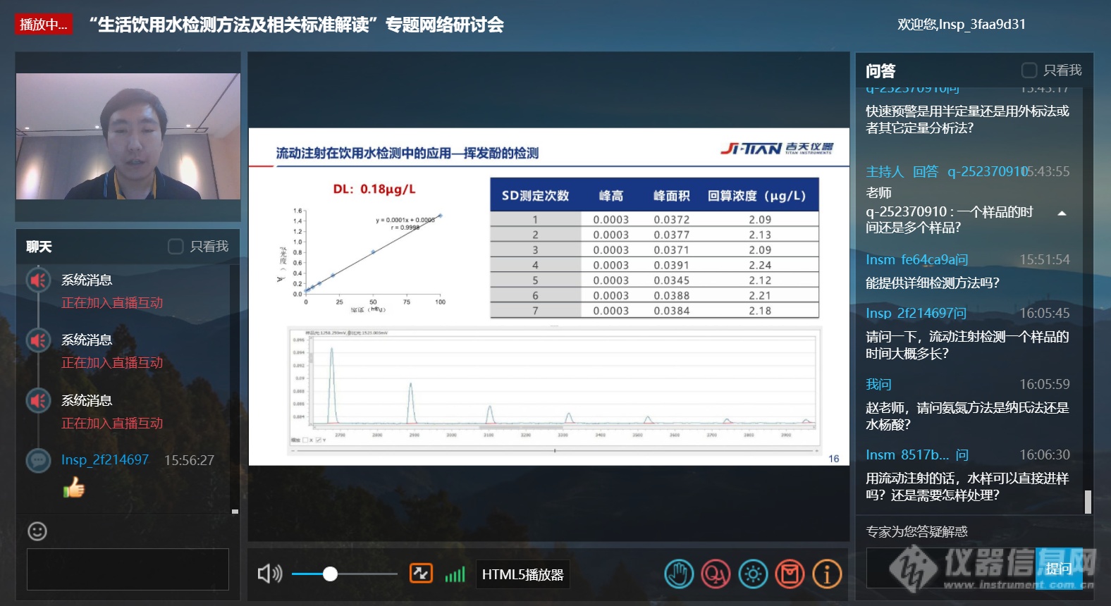Click the 问答 panel title

coord(880,71)
